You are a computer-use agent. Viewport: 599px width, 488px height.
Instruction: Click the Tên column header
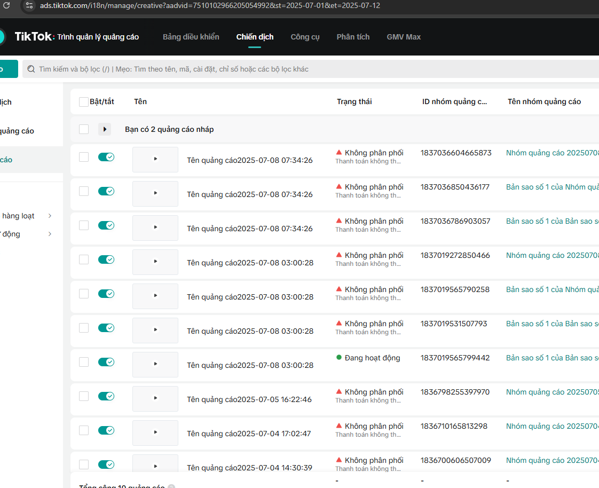[x=140, y=101]
